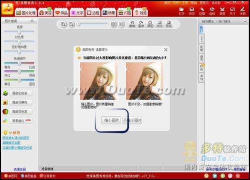Click the 黄色-蓝色 color balance slider

tap(19, 80)
